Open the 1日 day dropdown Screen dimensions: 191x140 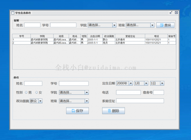(x=157, y=83)
